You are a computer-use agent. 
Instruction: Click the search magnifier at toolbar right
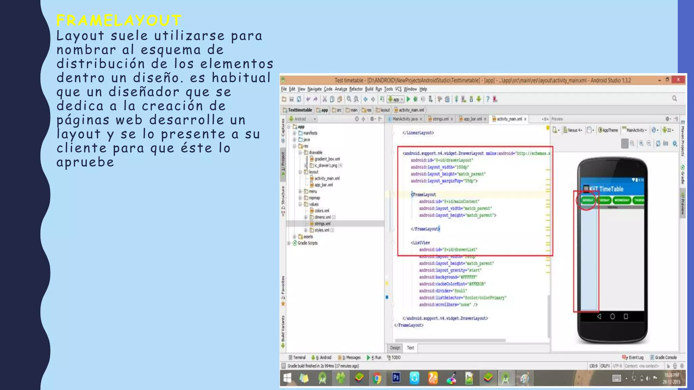674,99
